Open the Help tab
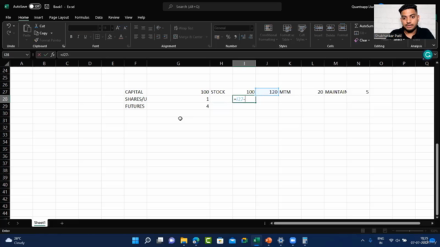 pyautogui.click(x=141, y=17)
